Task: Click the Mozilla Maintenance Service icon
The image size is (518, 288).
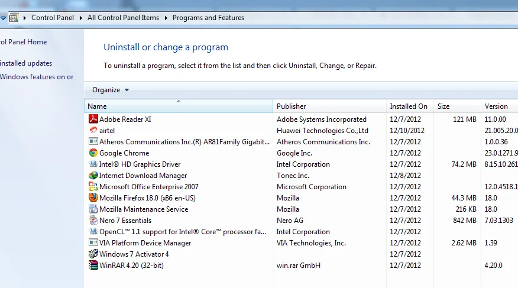Action: [93, 209]
